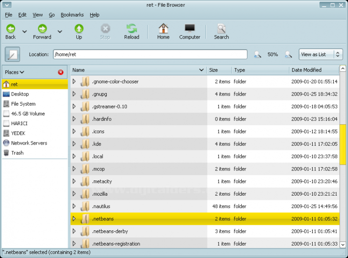Click the Forward navigation icon
Viewport: 348px width, 258px height.
click(42, 29)
